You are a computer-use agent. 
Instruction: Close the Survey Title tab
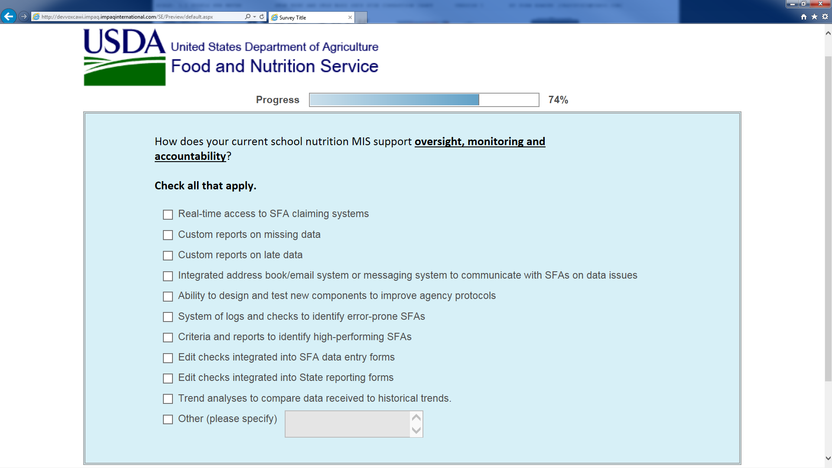[350, 17]
